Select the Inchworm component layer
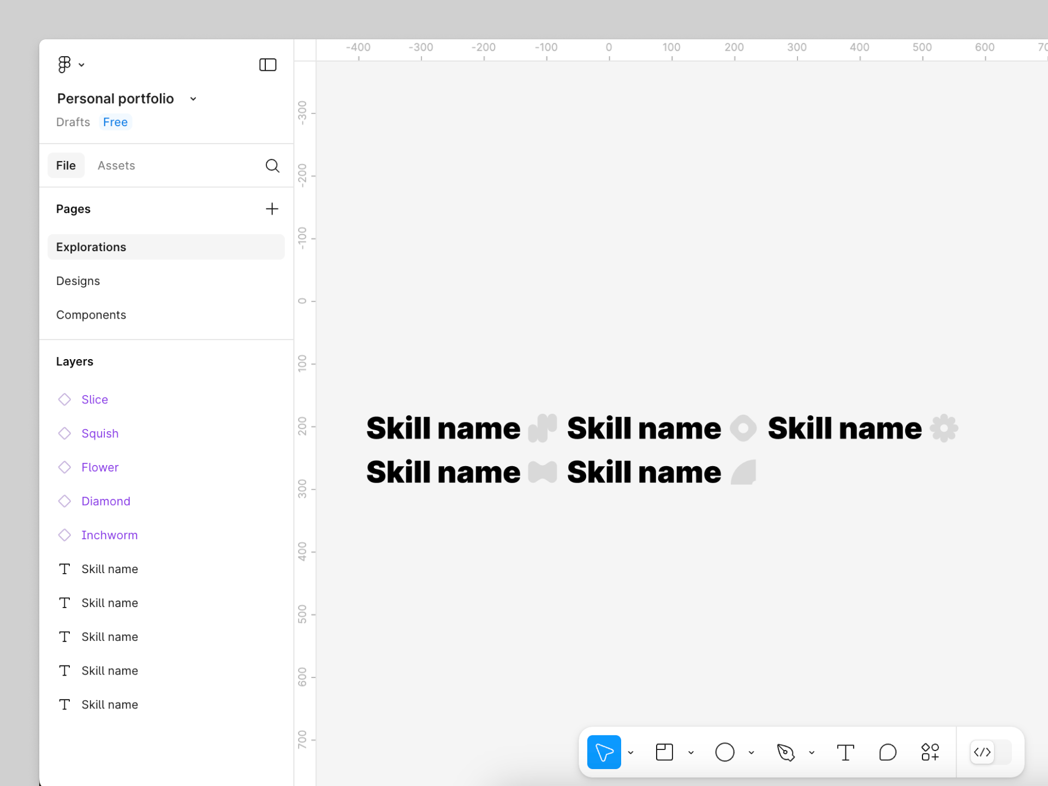Viewport: 1048px width, 786px height. 109,535
